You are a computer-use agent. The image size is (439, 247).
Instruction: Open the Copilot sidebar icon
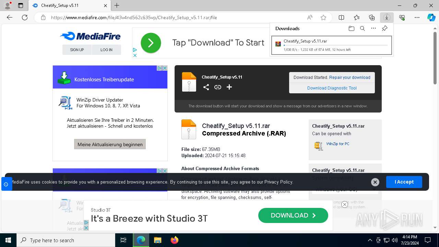[431, 17]
